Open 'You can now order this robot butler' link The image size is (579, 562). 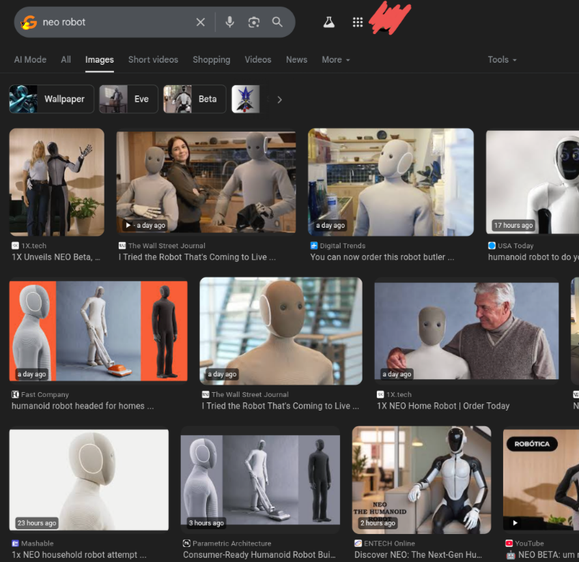(382, 257)
